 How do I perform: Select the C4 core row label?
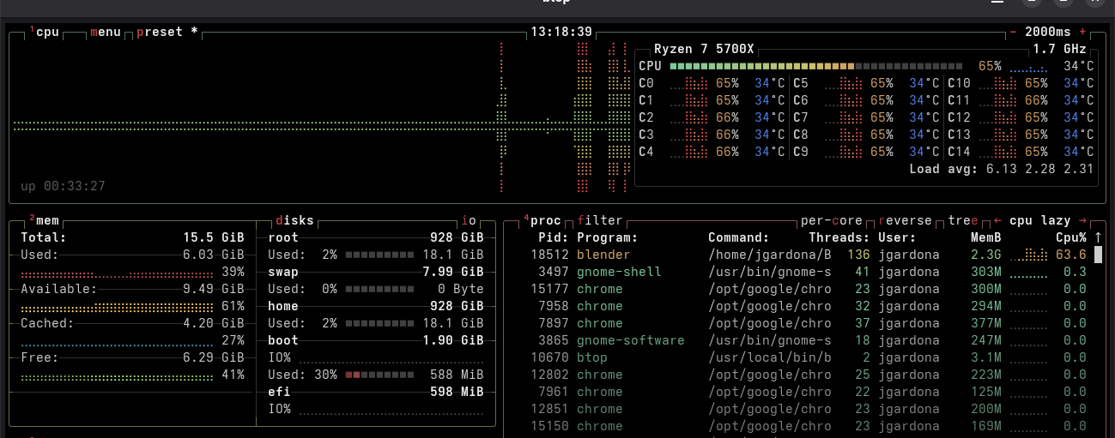(x=646, y=152)
